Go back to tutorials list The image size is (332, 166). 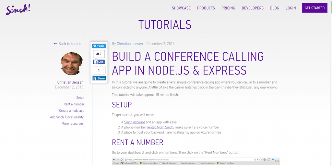(x=69, y=44)
